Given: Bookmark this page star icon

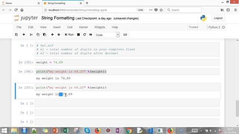Looking at the screenshot, I should tap(161, 10).
